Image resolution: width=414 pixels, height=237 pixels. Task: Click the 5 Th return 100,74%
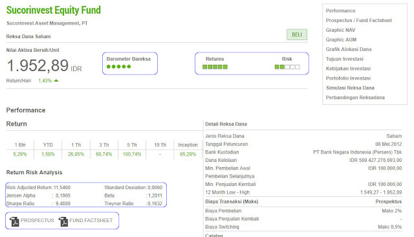coord(132,154)
